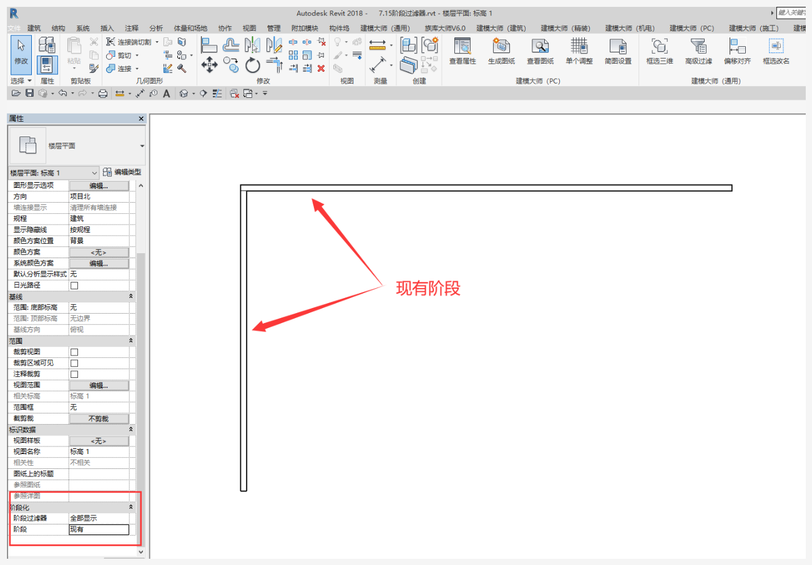Activate 框选三维 box-select 3D tool
Screen dimensions: 812x565
point(659,51)
